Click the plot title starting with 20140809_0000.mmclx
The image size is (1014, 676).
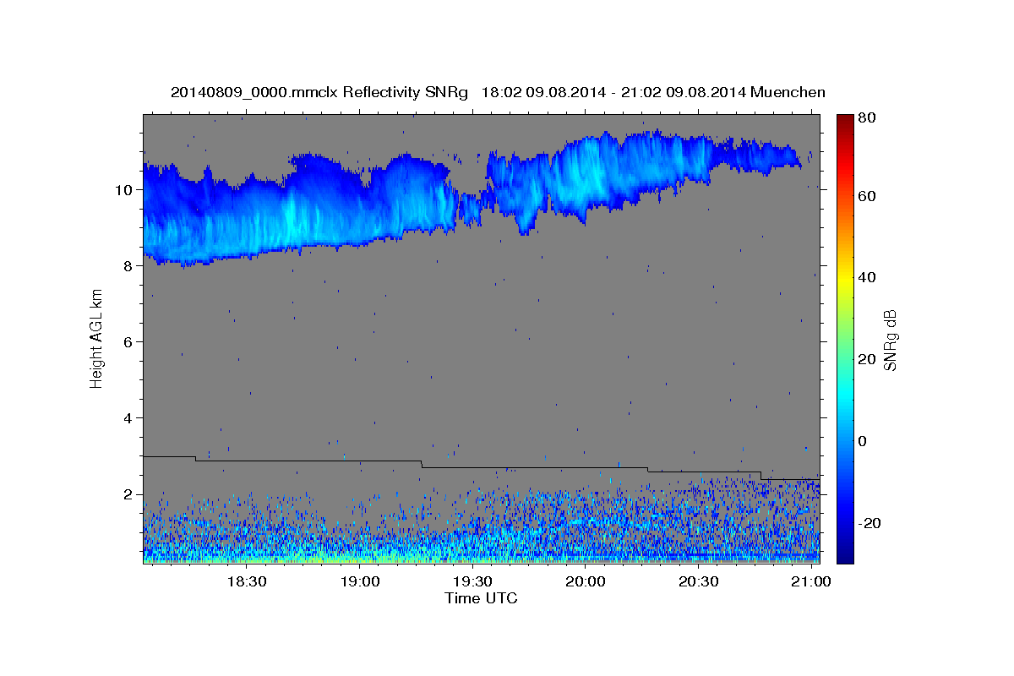498,92
